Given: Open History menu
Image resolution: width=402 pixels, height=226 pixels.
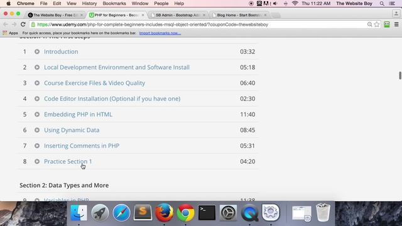Looking at the screenshot, I should 89,4.
